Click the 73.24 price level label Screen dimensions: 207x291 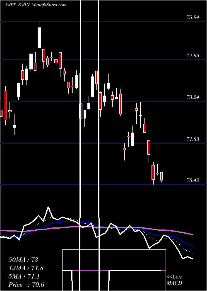(193, 97)
